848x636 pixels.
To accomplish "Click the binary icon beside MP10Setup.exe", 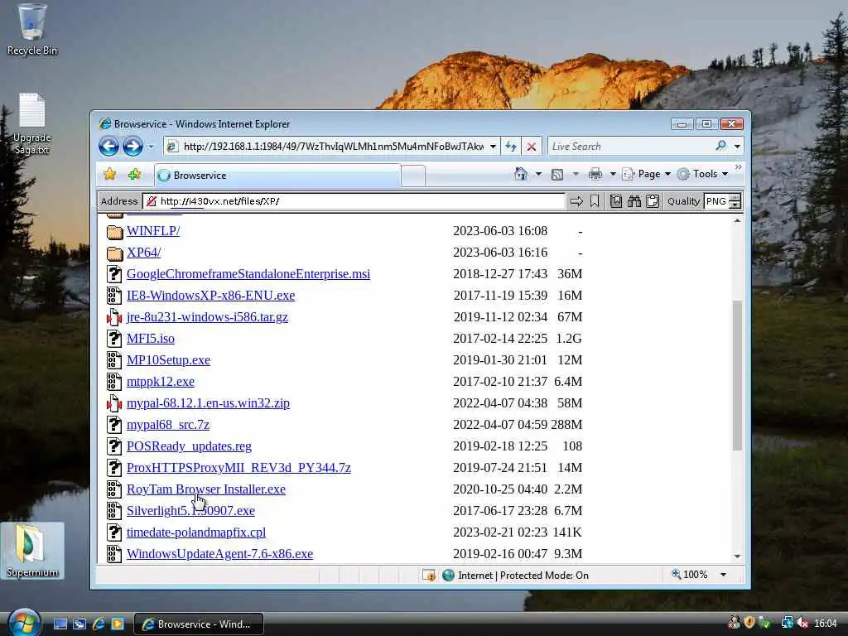I will (114, 360).
